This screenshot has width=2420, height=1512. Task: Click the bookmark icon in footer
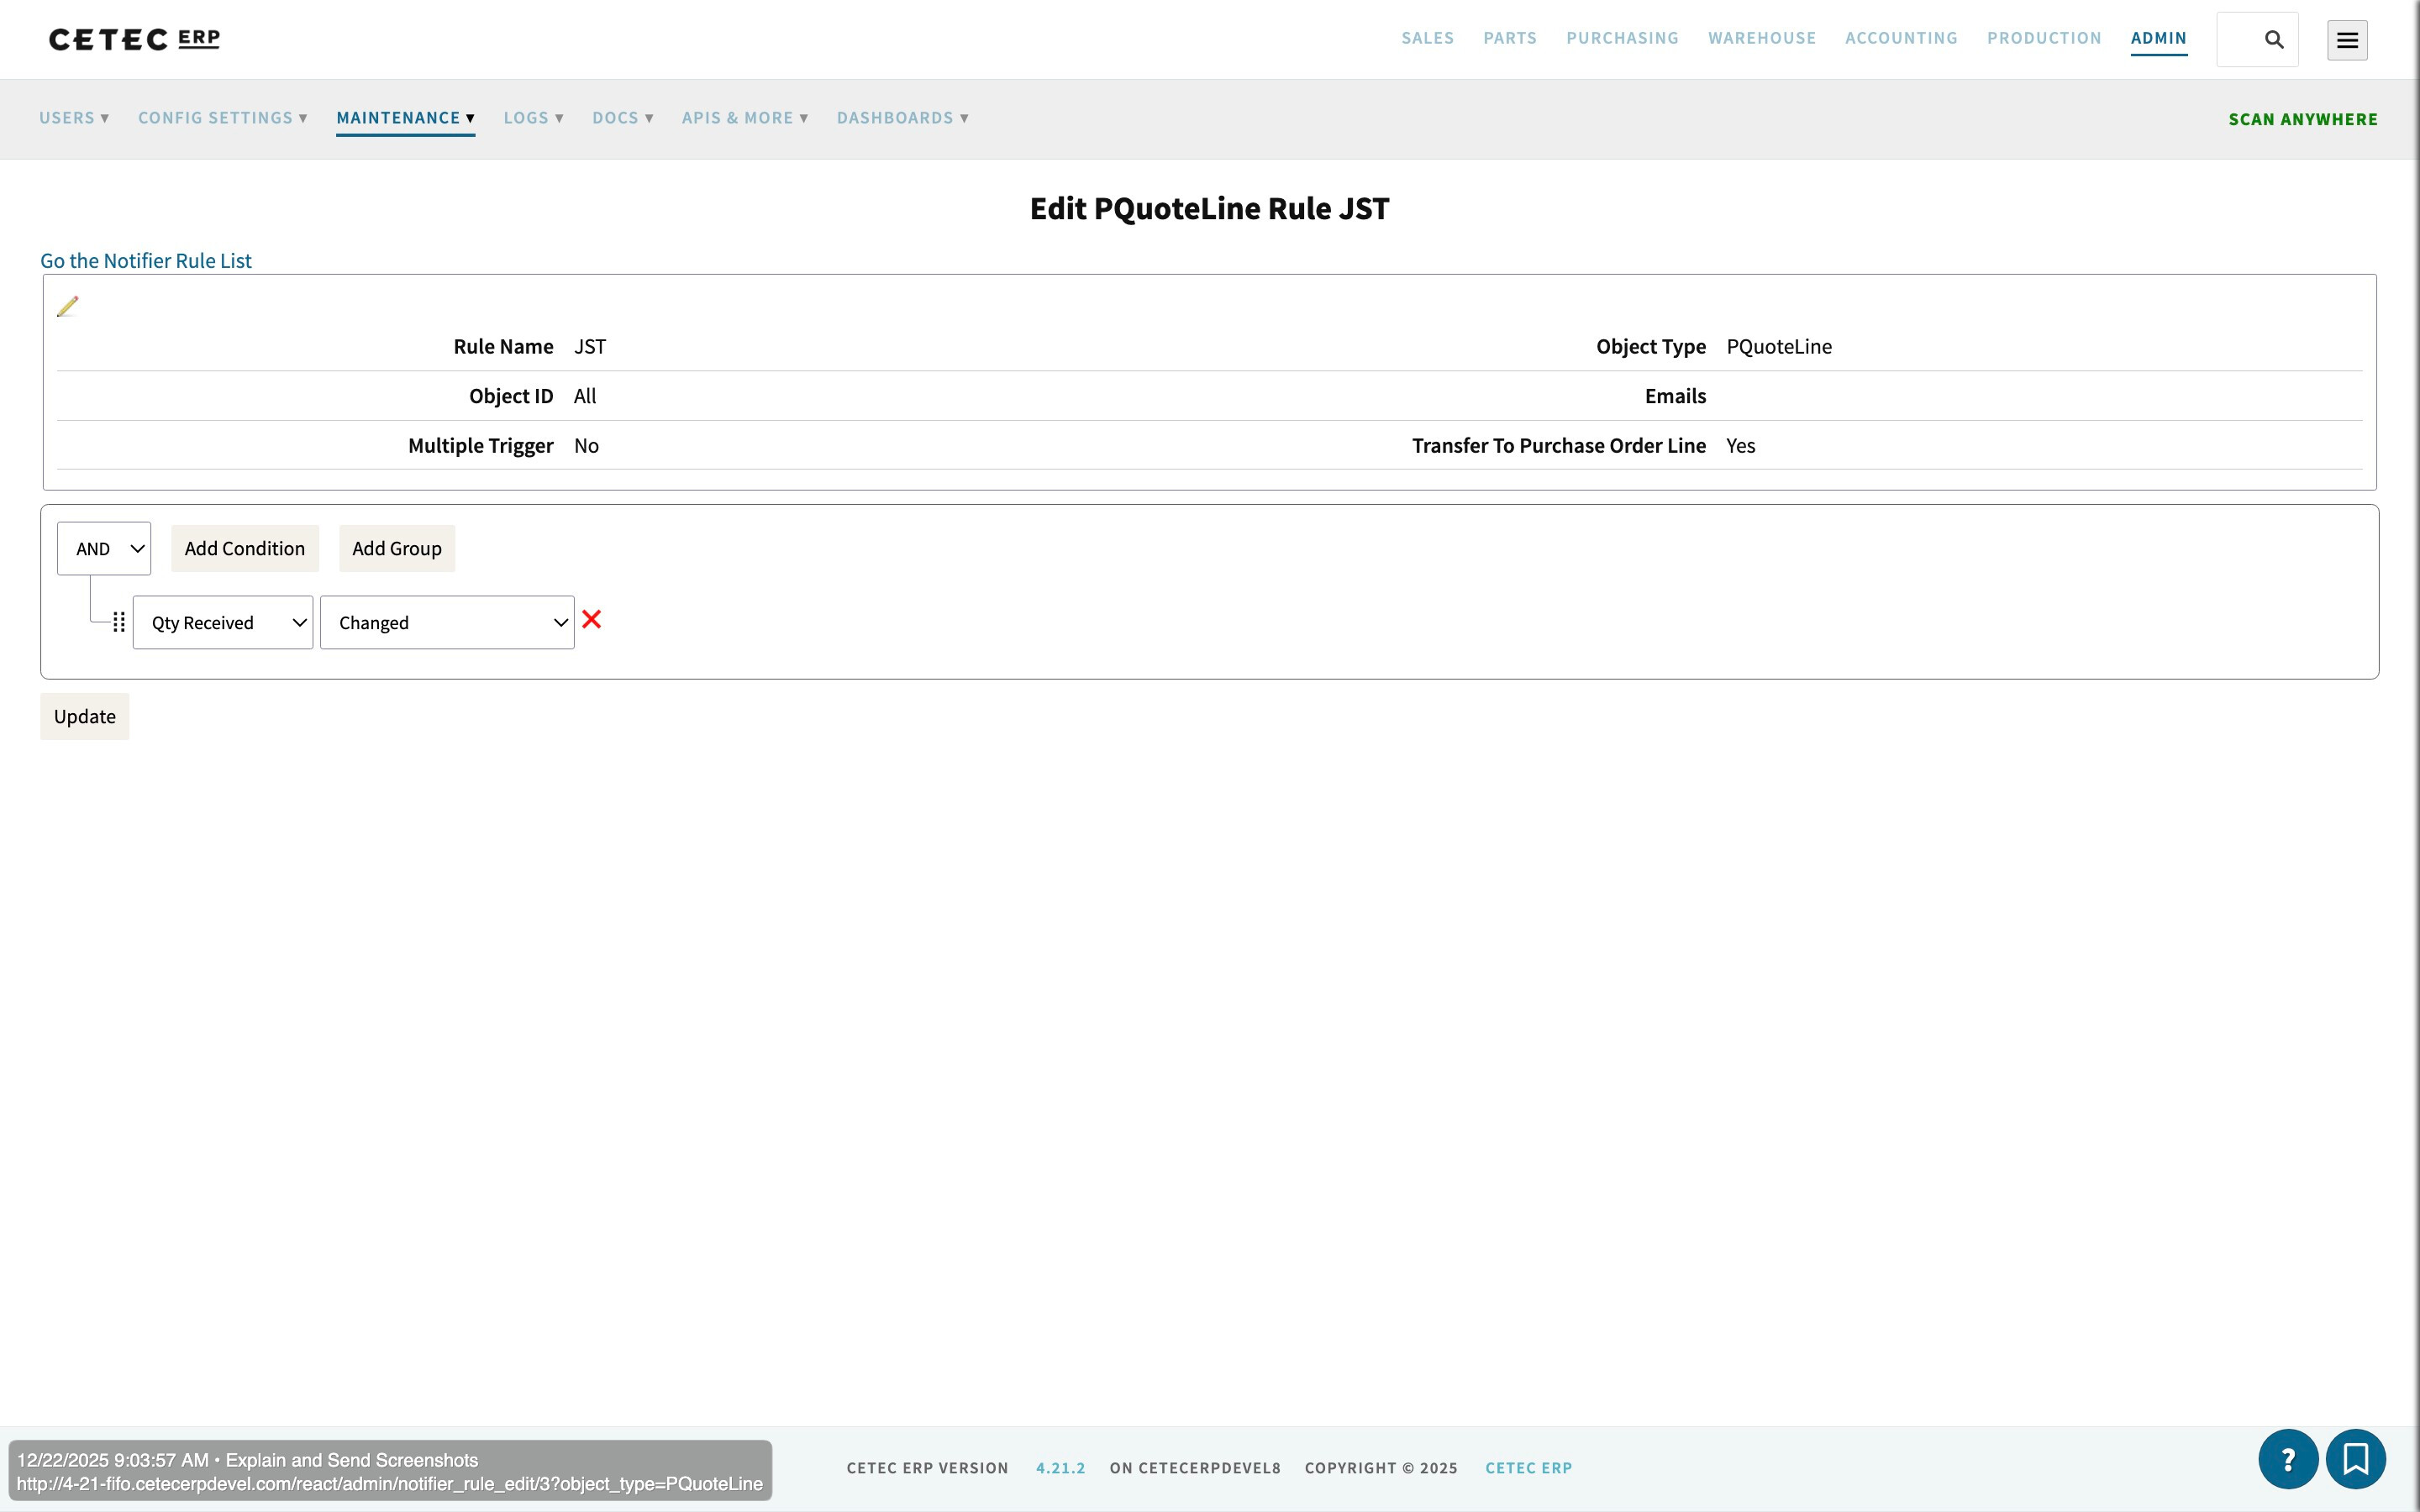coord(2355,1459)
